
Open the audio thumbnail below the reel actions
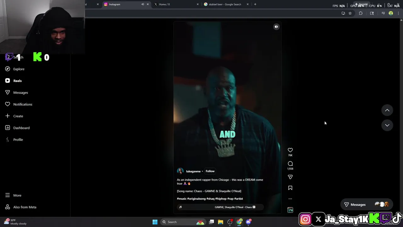pos(290,210)
